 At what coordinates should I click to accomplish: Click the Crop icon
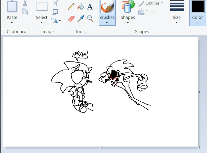55,3
